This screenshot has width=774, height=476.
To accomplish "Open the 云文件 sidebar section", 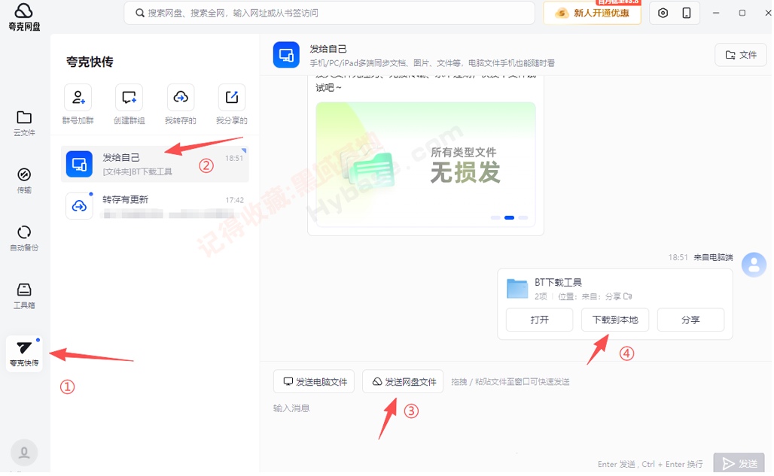I will pos(24,123).
